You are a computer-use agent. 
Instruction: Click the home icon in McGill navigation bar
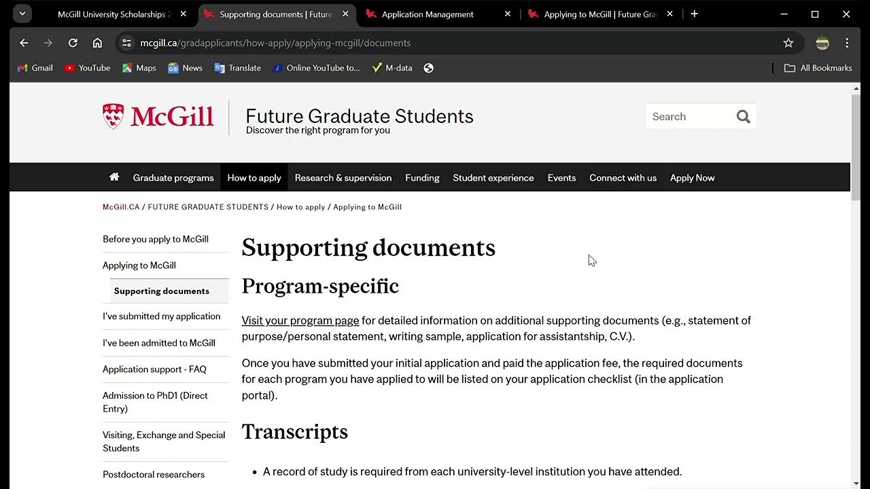(x=114, y=177)
